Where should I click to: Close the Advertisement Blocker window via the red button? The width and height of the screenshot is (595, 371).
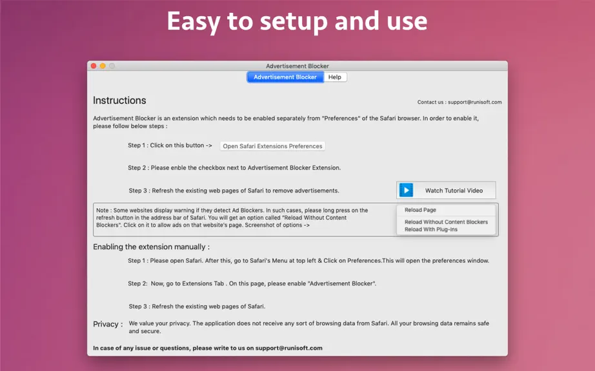pyautogui.click(x=94, y=66)
